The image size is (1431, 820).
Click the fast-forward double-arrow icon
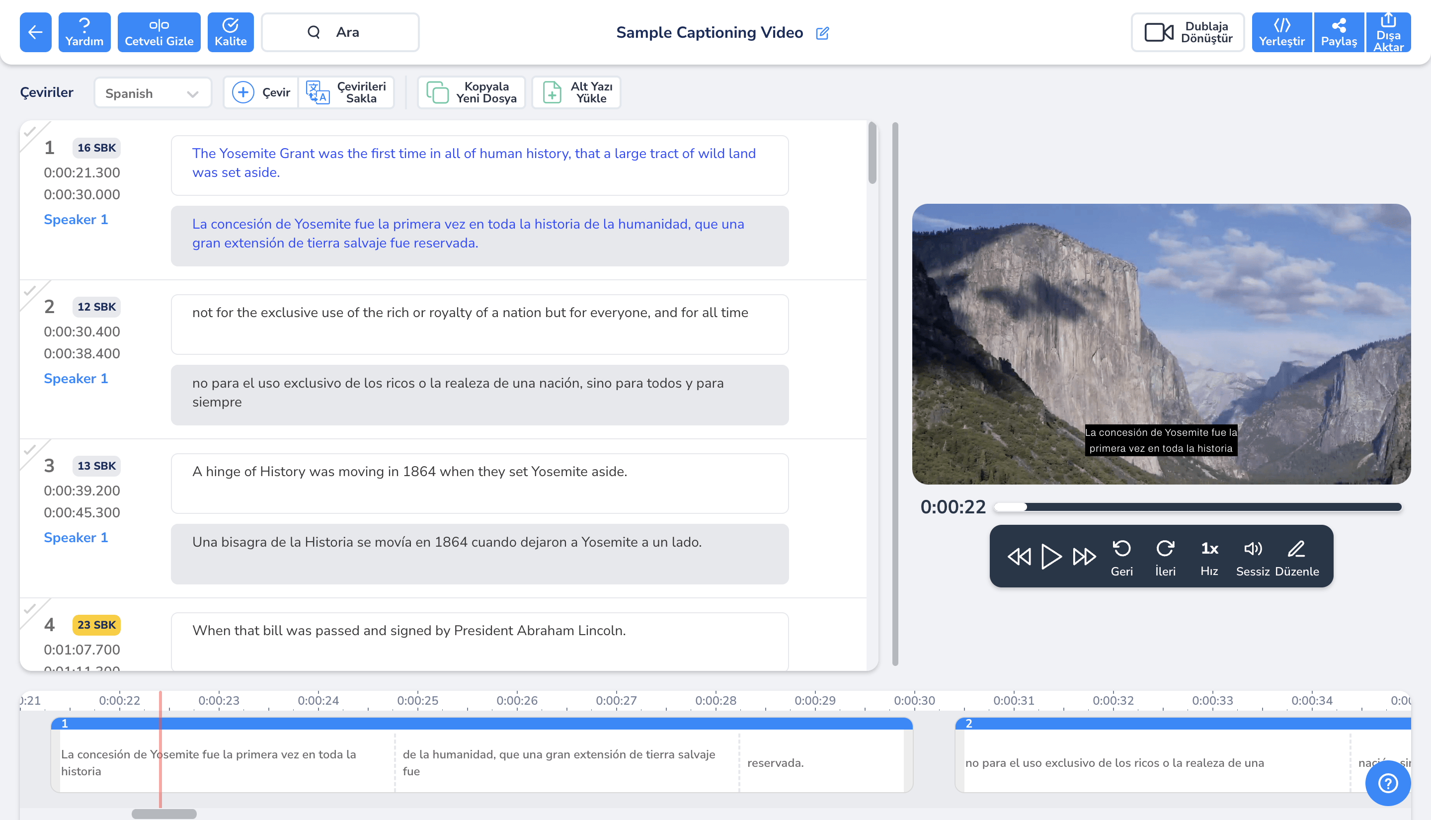1084,557
